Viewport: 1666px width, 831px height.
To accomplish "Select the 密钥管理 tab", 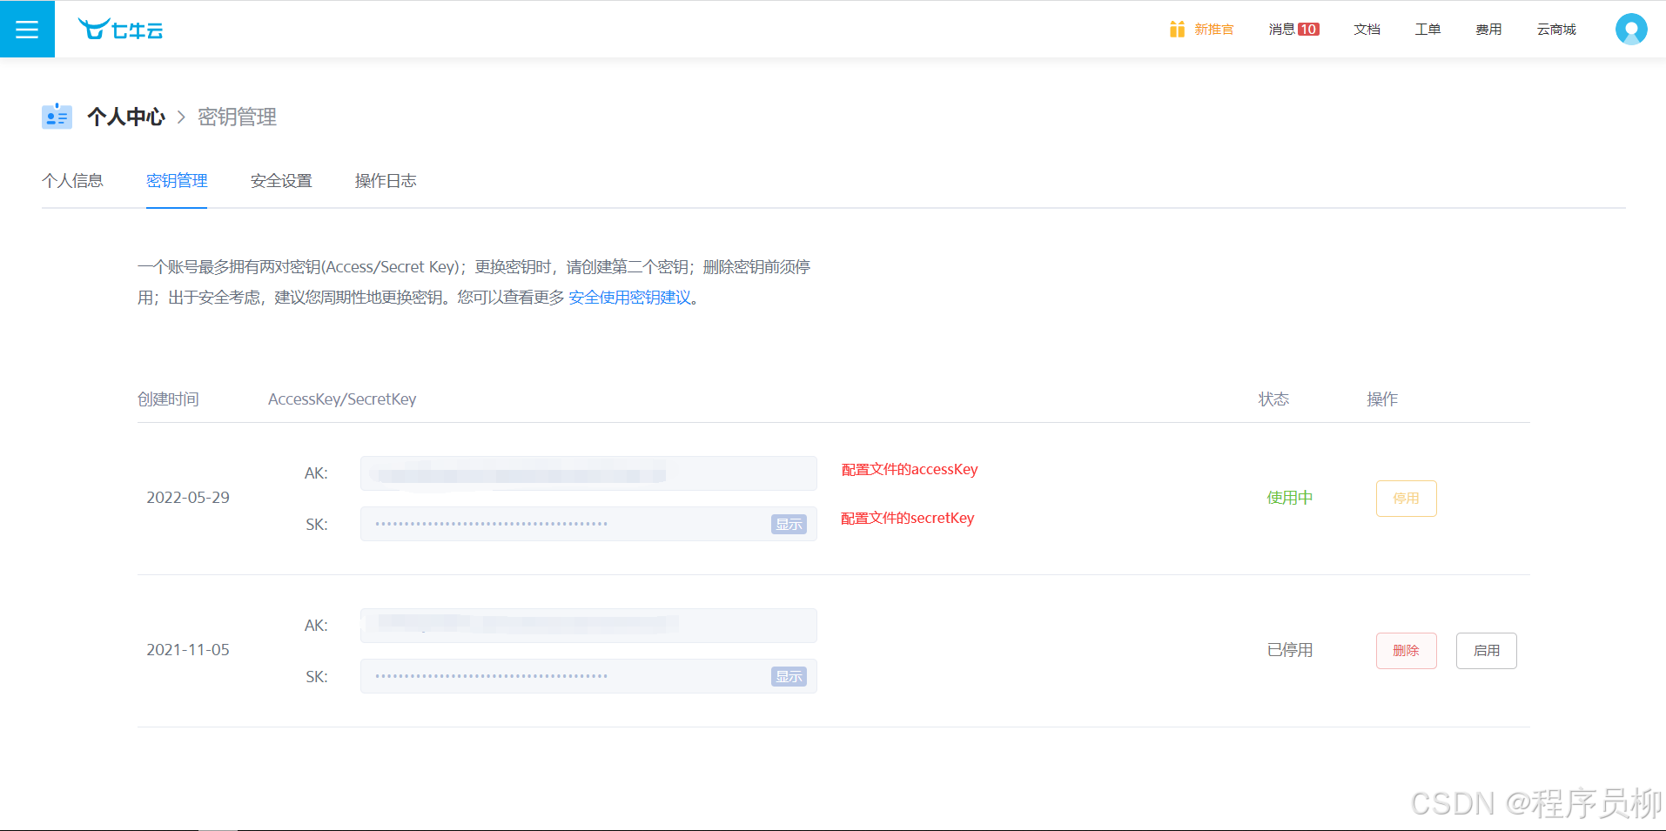I will point(177,180).
